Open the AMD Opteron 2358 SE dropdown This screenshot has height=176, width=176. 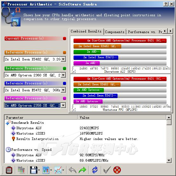pyautogui.click(x=63, y=105)
